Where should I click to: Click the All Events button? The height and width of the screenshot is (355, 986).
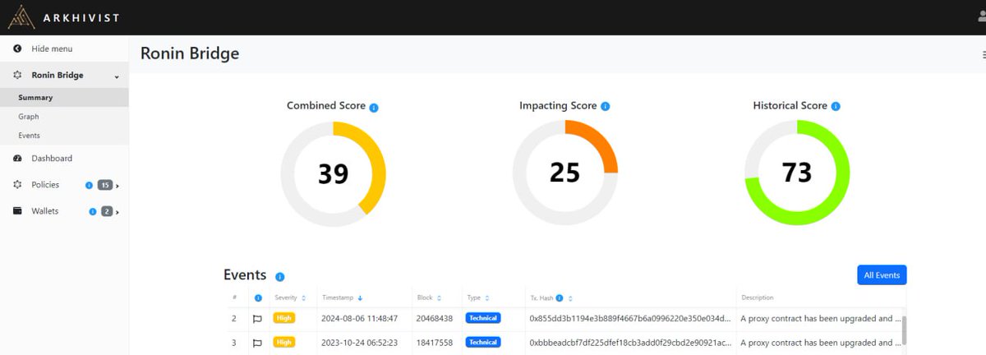tap(882, 275)
